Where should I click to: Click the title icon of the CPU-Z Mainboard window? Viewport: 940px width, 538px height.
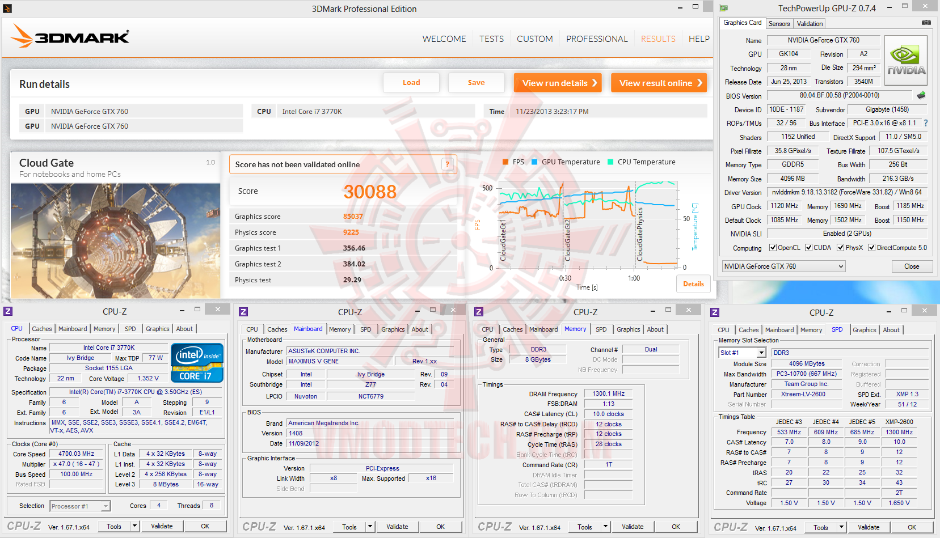[x=243, y=311]
